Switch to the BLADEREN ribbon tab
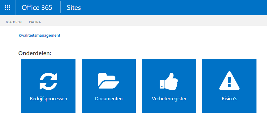 [14, 22]
